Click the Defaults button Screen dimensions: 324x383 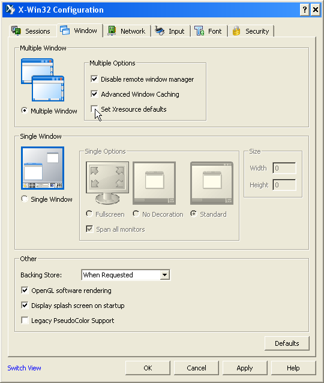[x=287, y=343]
